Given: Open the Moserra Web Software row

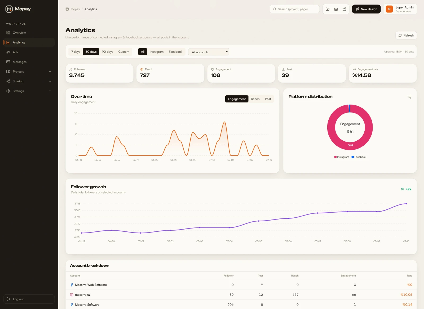Looking at the screenshot, I should pyautogui.click(x=241, y=285).
